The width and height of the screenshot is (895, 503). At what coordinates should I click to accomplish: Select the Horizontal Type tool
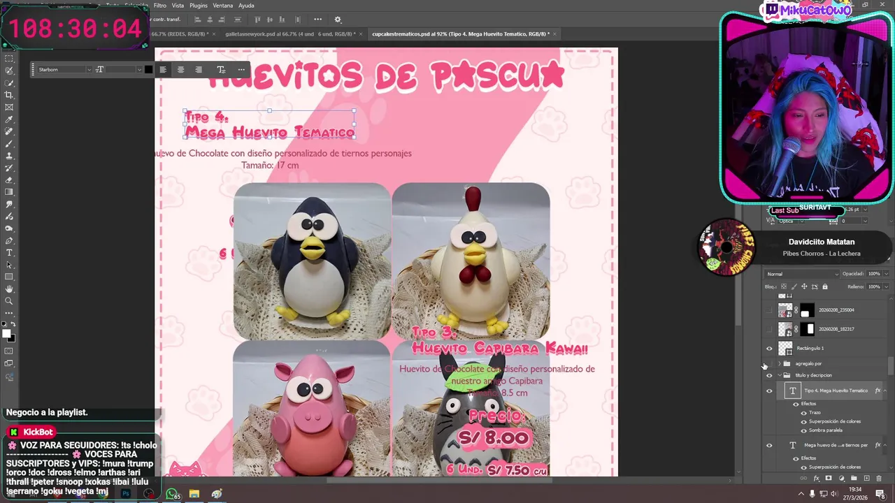point(9,252)
